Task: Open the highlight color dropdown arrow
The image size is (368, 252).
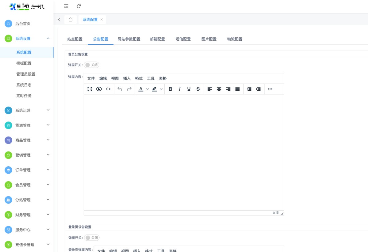Action: pos(161,89)
